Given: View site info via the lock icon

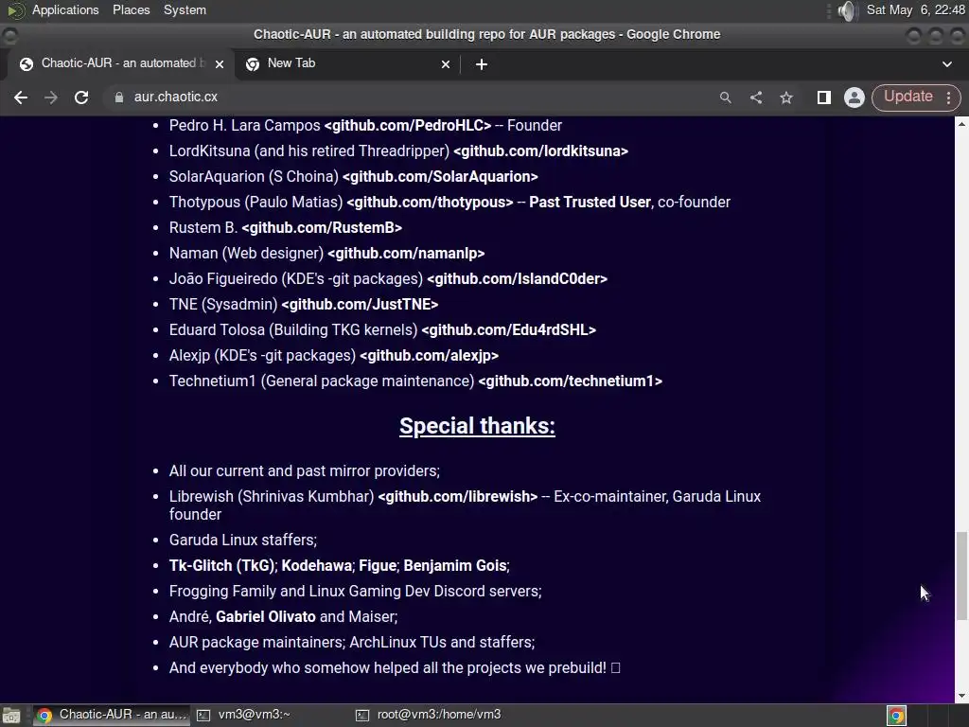Looking at the screenshot, I should [x=118, y=98].
